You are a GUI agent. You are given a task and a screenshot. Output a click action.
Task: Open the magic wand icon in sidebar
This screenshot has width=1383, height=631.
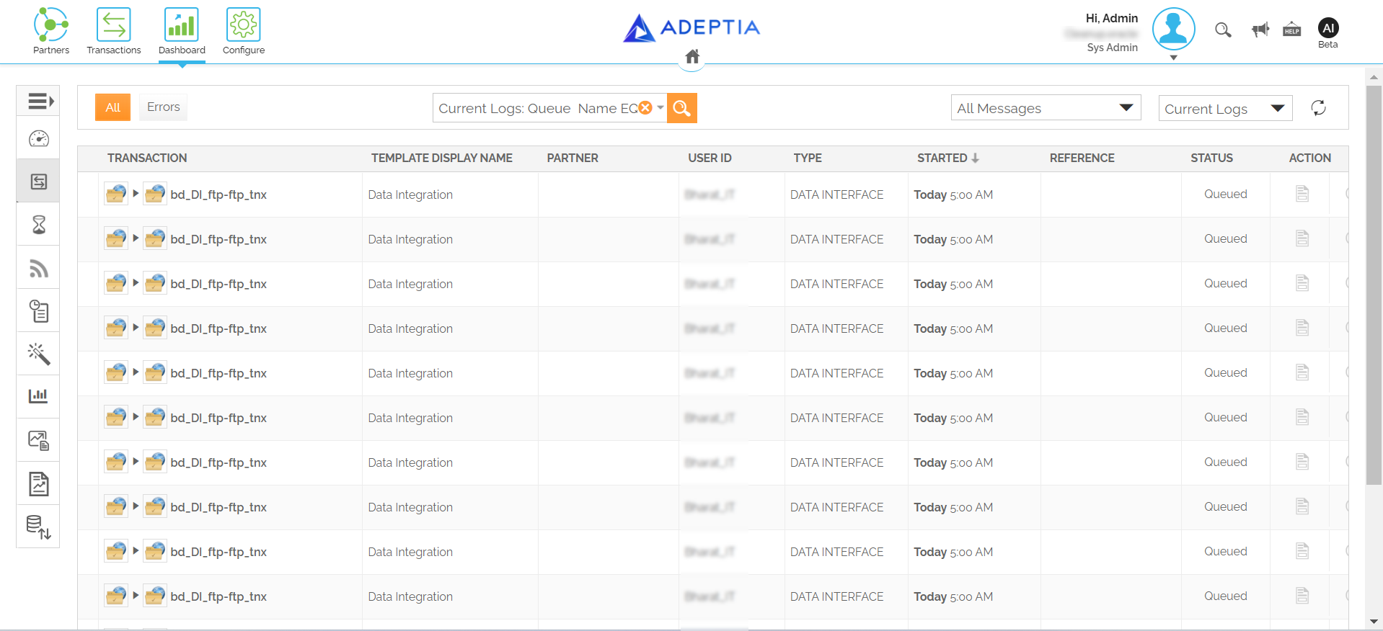(x=39, y=354)
